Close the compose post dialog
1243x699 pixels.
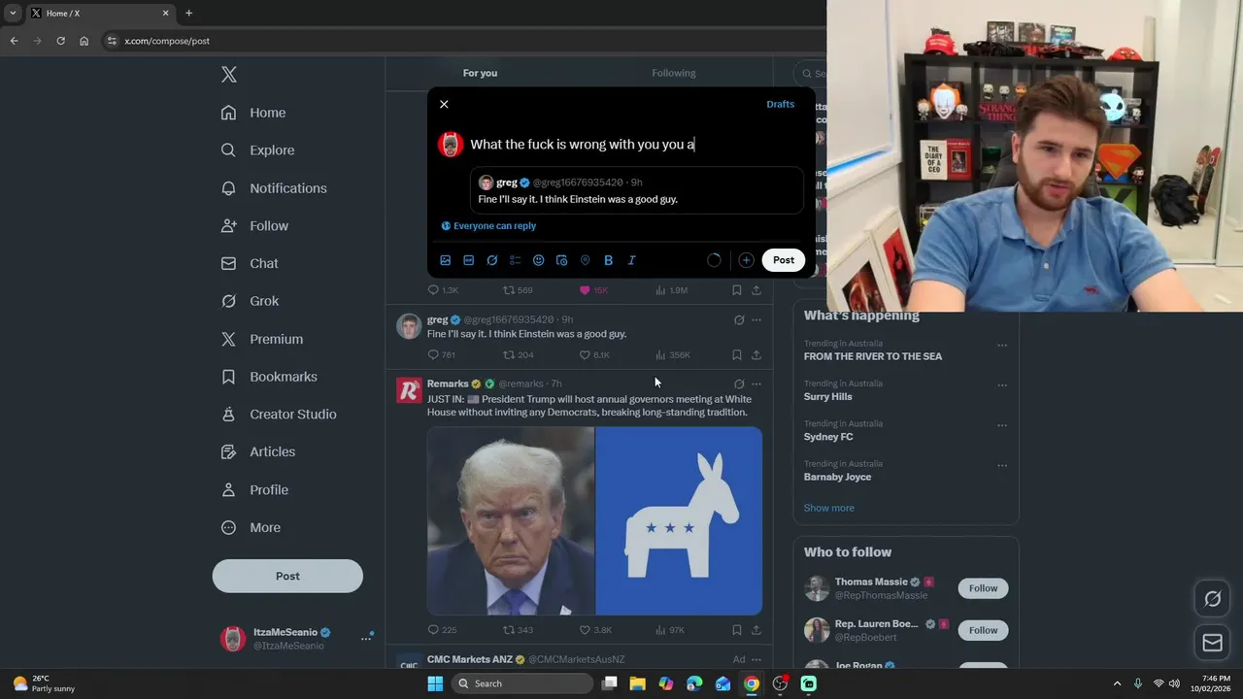[x=444, y=104]
